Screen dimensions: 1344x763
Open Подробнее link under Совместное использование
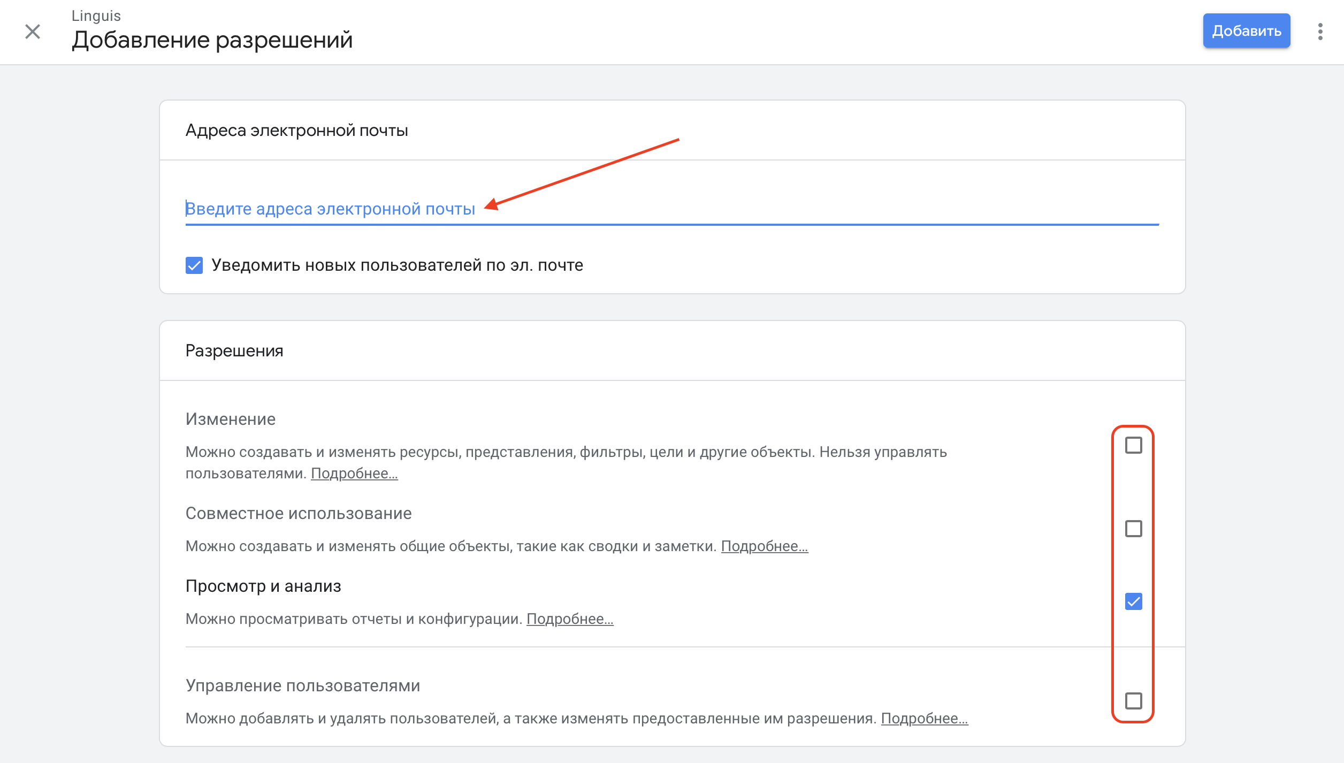[765, 546]
